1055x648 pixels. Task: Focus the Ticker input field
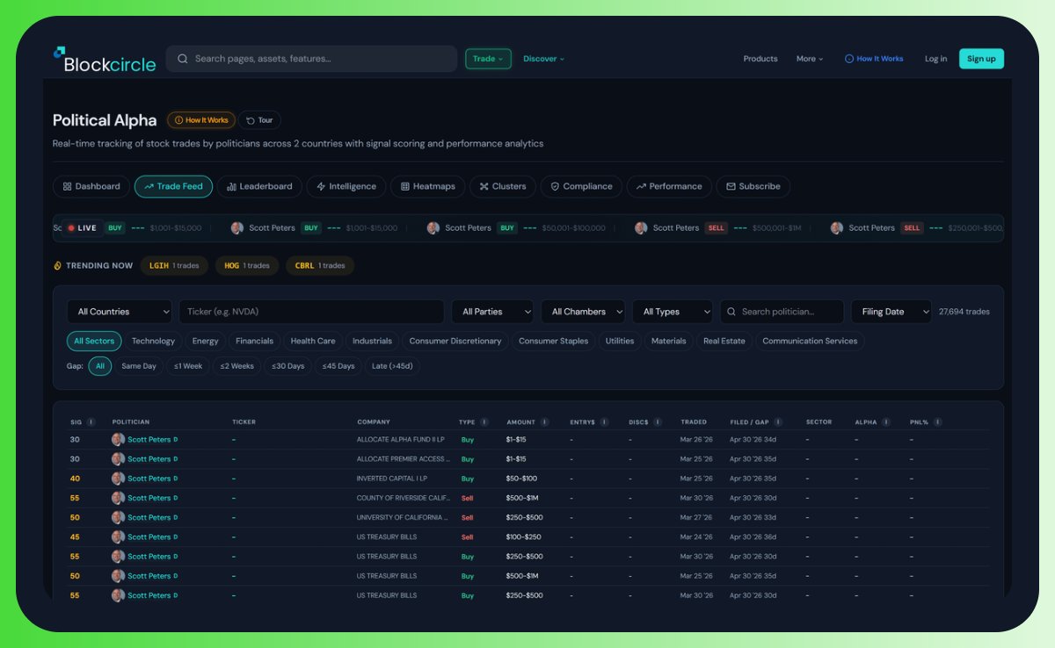click(x=311, y=312)
